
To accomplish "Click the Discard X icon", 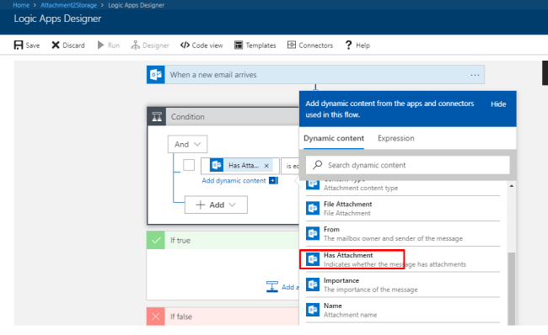I will [x=56, y=45].
